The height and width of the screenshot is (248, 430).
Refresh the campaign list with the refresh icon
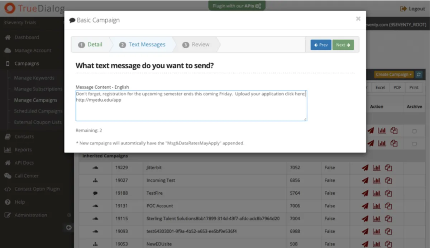419,74
